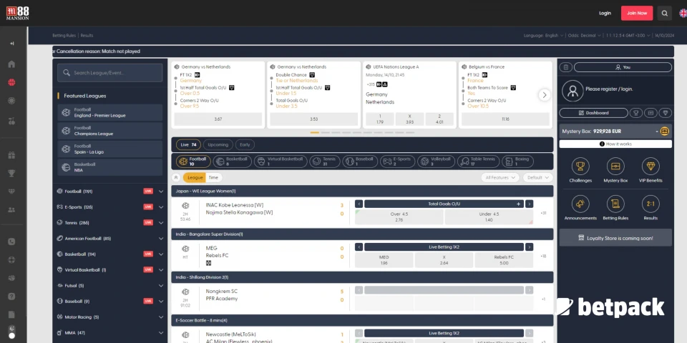This screenshot has height=343, width=687.
Task: Collapse the left sidebar arrow icon
Action: (x=12, y=44)
